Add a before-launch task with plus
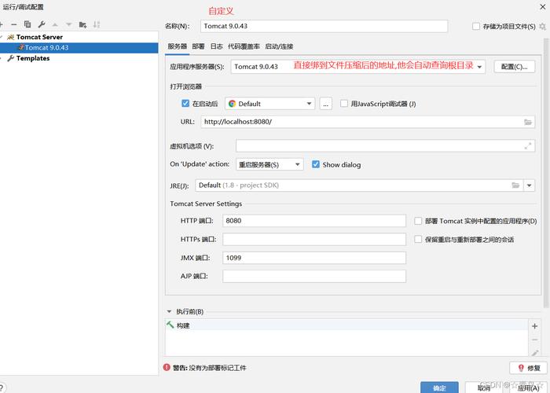The height and width of the screenshot is (393, 550). (x=534, y=326)
